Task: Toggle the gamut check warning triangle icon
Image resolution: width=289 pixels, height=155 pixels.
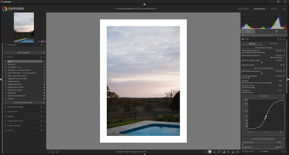Action: coord(233,152)
